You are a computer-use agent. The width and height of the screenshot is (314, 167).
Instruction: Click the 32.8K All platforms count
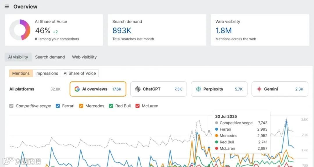pyautogui.click(x=56, y=89)
